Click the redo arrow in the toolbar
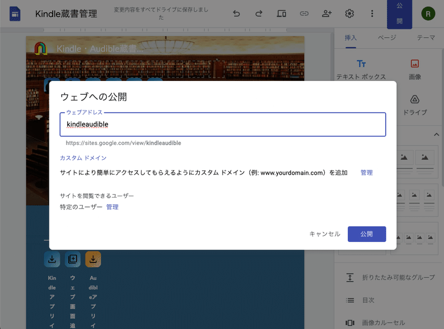This screenshot has width=444, height=329. (x=259, y=13)
